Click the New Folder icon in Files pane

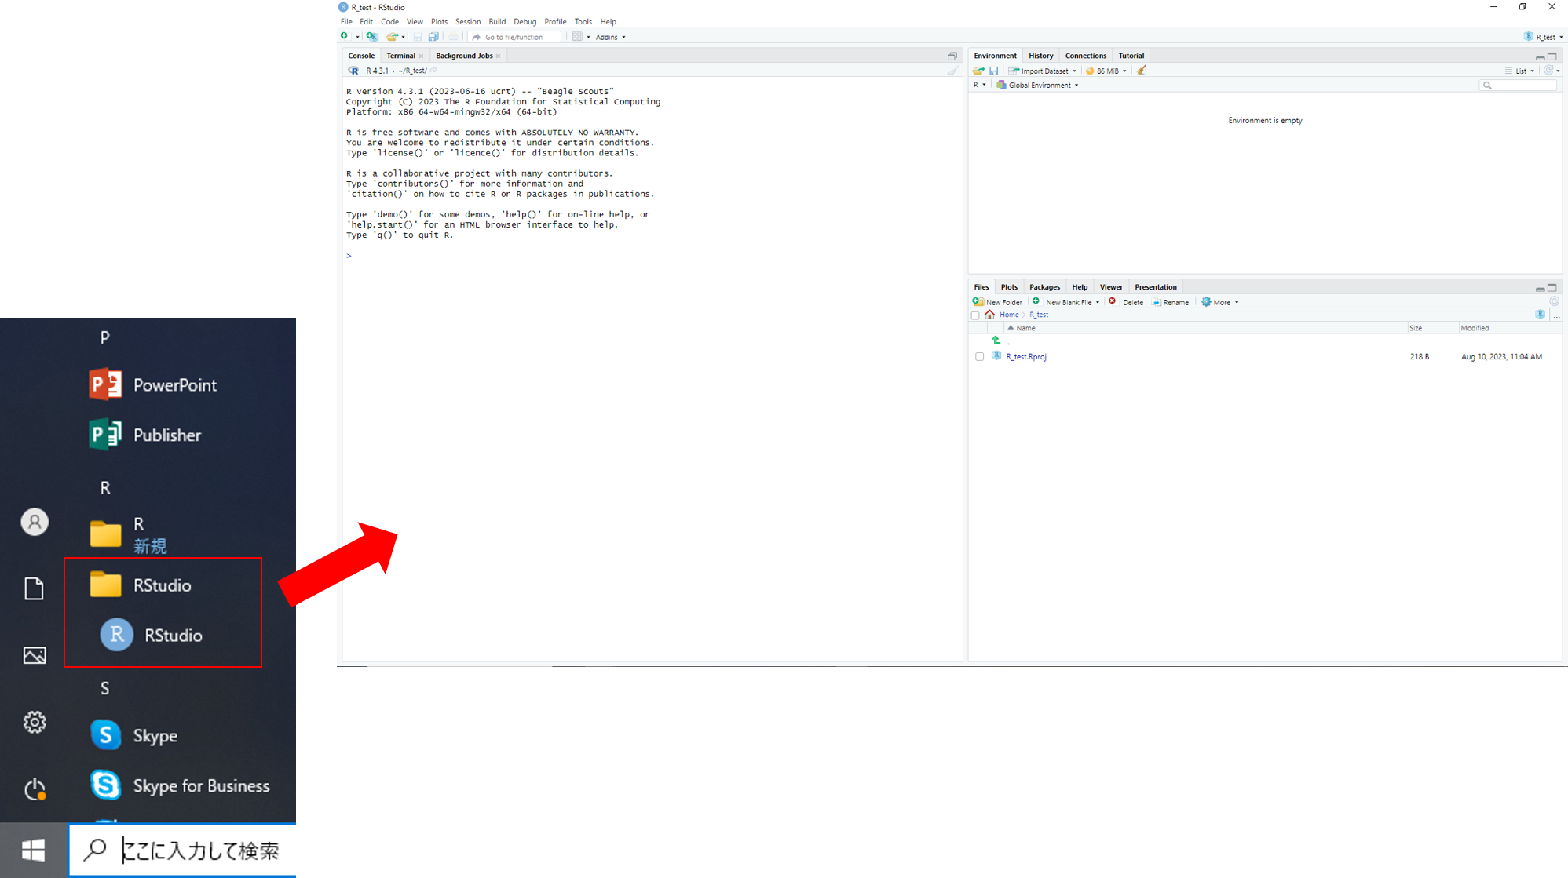pyautogui.click(x=978, y=302)
